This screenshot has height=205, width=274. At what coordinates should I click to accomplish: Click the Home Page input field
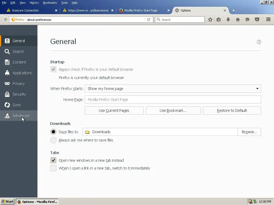click(x=173, y=100)
